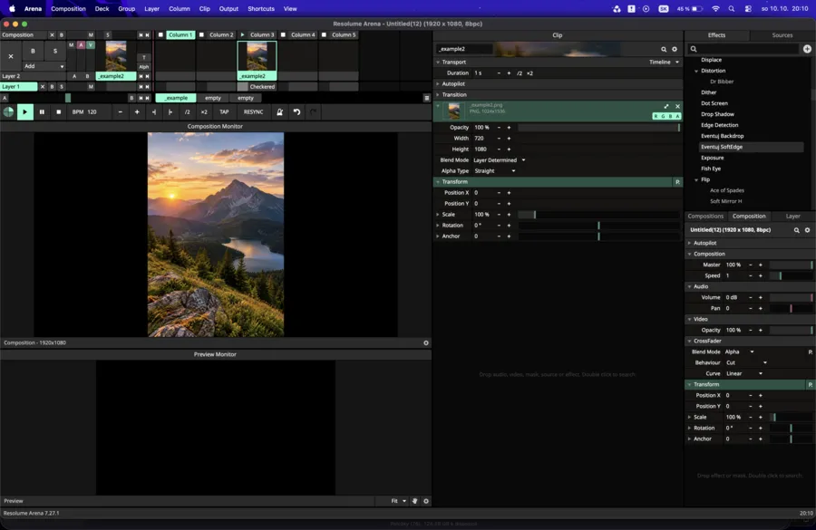
Task: Pause the composition transport
Action: tap(42, 111)
